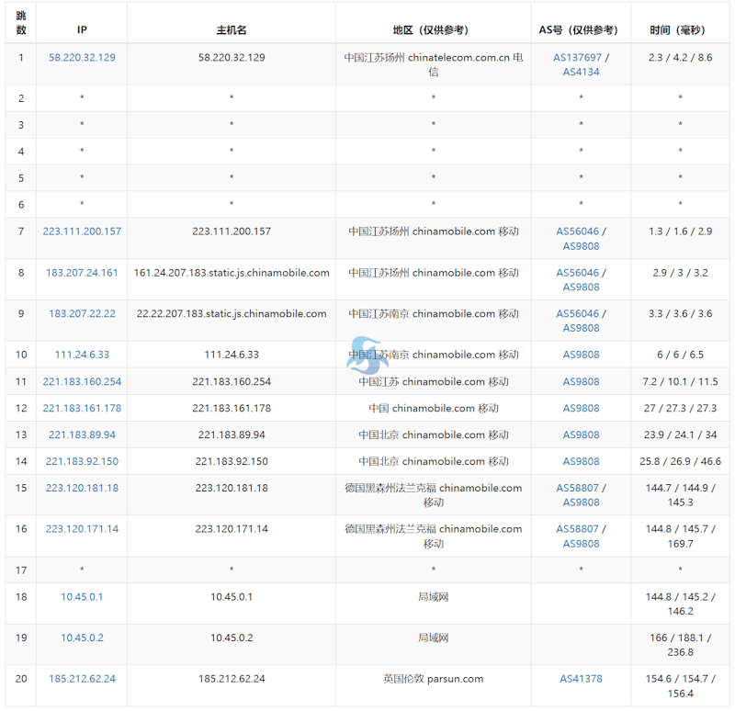Select time value 23.9 / 24.1 / 34
The height and width of the screenshot is (711, 735).
pos(680,434)
